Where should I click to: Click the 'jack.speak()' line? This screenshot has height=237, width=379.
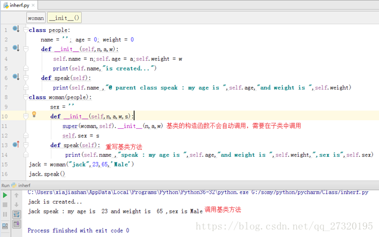[47, 174]
